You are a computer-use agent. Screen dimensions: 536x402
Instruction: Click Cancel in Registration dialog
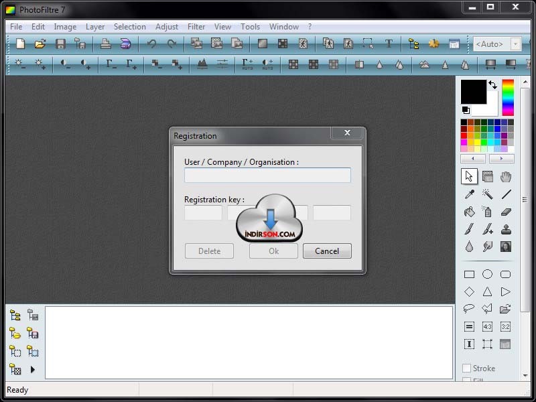click(327, 251)
